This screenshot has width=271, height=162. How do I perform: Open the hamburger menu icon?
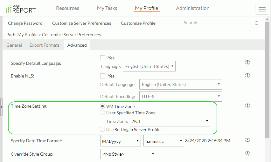pos(262,9)
